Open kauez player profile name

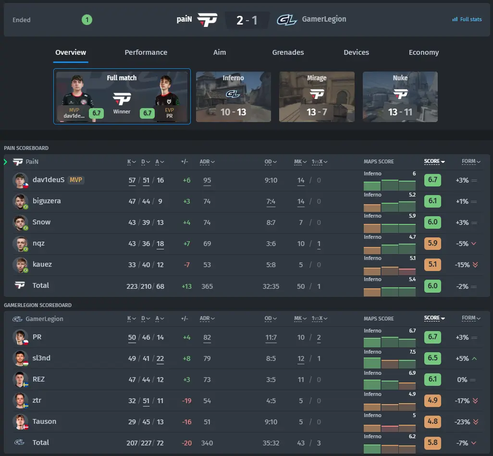[x=42, y=264]
